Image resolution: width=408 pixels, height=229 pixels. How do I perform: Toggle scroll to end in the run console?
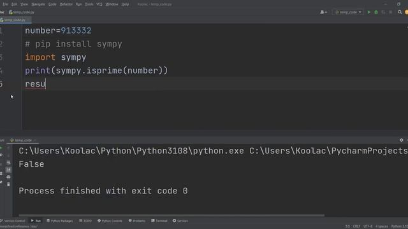pyautogui.click(x=8, y=170)
